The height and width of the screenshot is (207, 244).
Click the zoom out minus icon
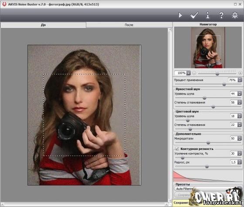(x=194, y=73)
